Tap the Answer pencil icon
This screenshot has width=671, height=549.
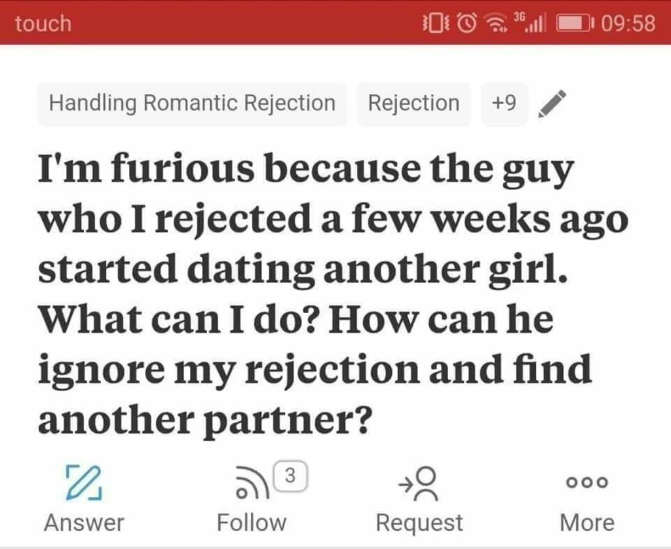84,483
